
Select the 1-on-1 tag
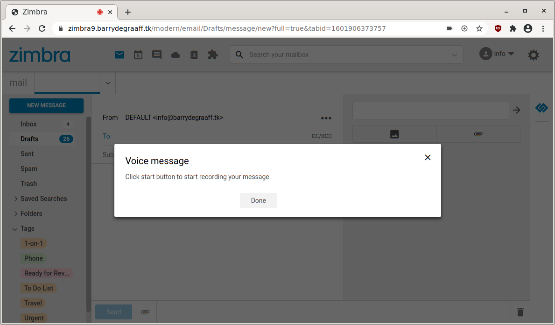point(34,243)
